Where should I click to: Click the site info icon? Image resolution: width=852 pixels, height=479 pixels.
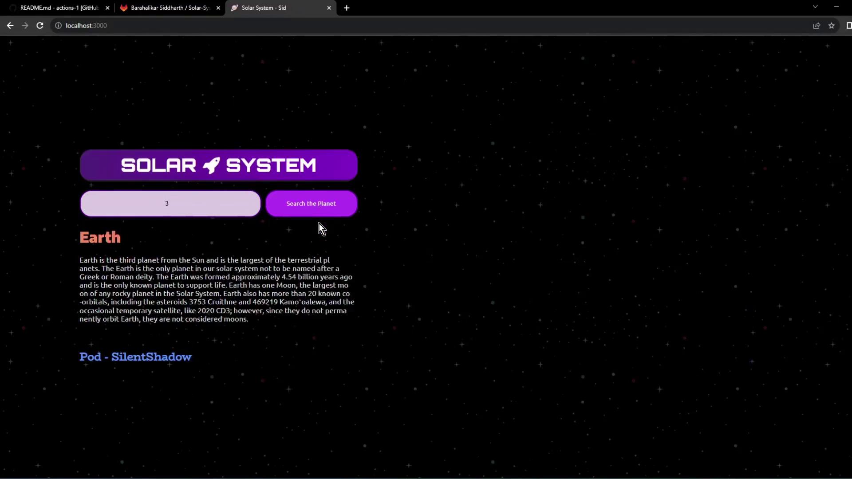point(58,26)
